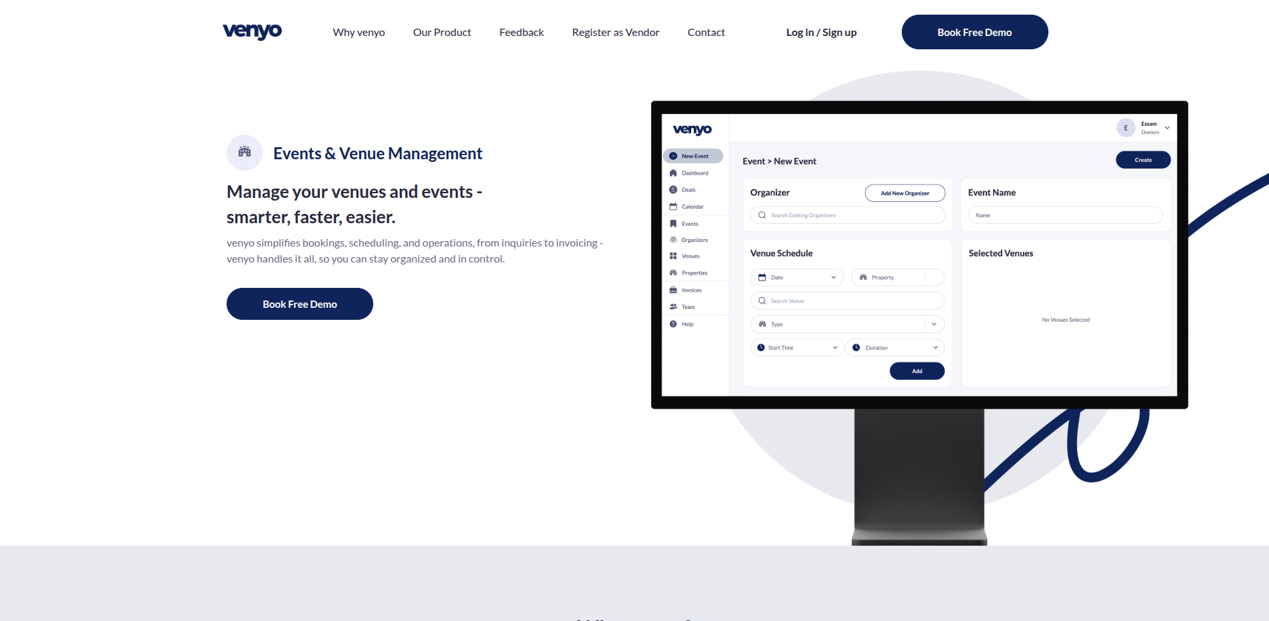Select the Dashboard icon in the sidebar
Image resolution: width=1269 pixels, height=621 pixels.
pyautogui.click(x=674, y=173)
